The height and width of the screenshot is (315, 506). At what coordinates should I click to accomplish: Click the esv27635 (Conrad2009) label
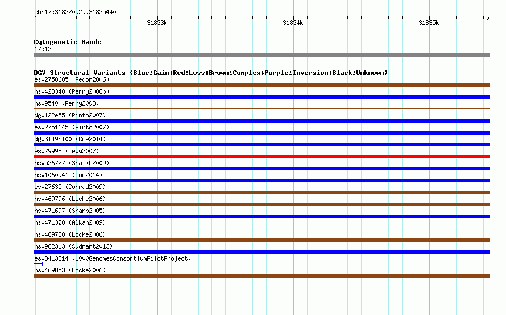[70, 187]
